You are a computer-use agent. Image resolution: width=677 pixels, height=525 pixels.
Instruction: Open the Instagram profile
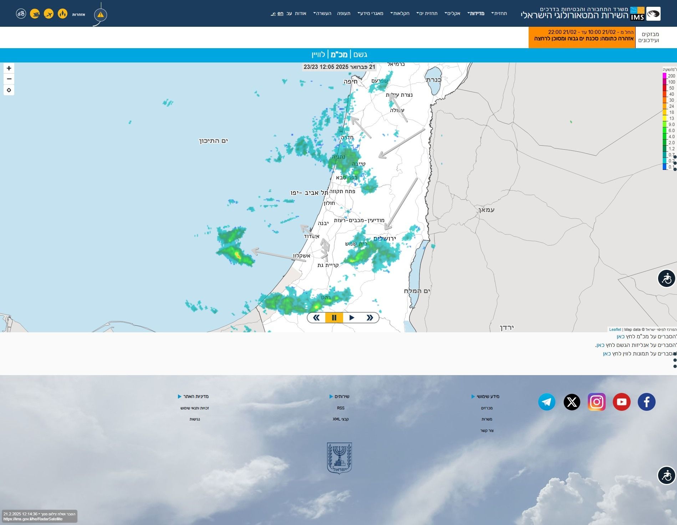pos(597,402)
